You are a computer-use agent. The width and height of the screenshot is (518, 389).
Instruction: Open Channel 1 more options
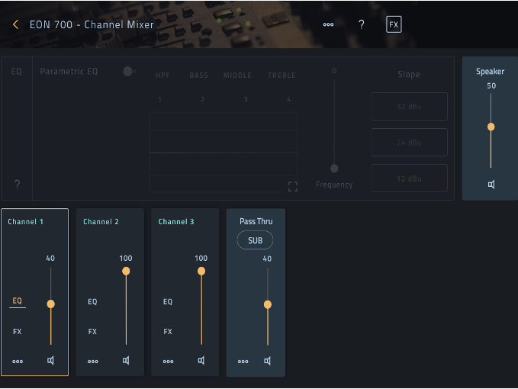(18, 362)
